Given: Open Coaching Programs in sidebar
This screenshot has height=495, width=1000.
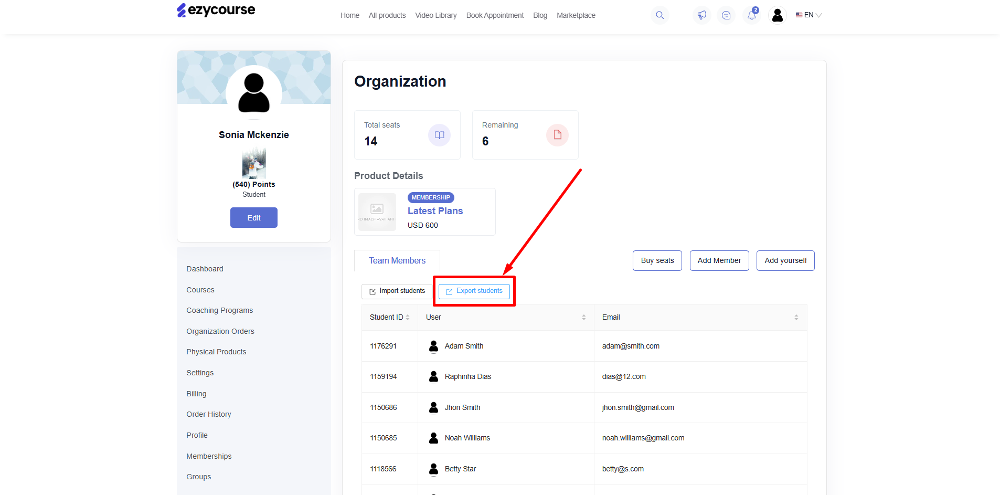Looking at the screenshot, I should pos(220,310).
